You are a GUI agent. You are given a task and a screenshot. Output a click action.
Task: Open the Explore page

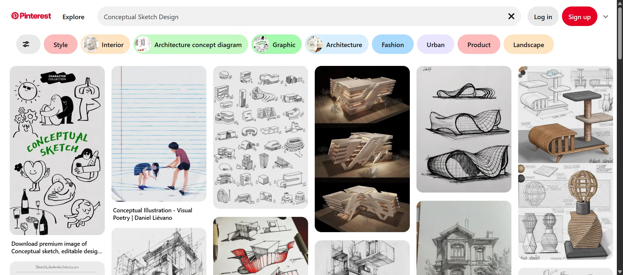[x=73, y=17]
